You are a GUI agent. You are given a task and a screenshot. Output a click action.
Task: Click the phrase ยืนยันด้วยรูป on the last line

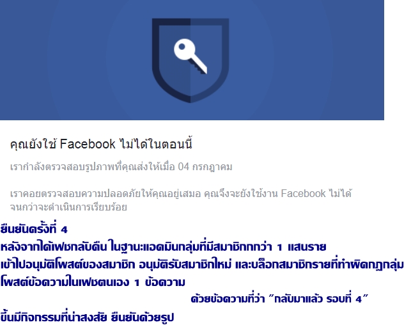(143, 317)
